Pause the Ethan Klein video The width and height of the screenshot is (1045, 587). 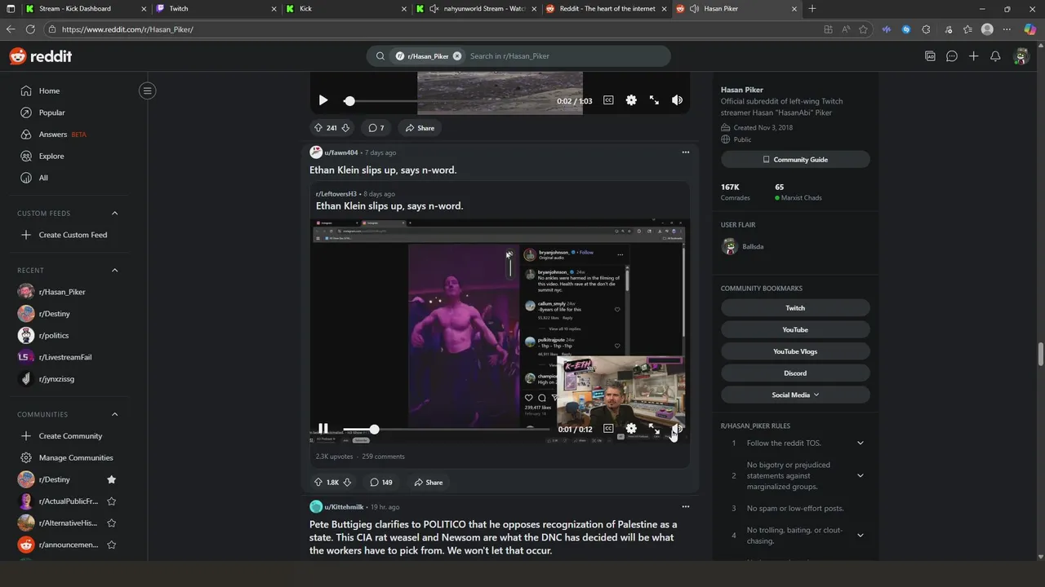(x=323, y=429)
